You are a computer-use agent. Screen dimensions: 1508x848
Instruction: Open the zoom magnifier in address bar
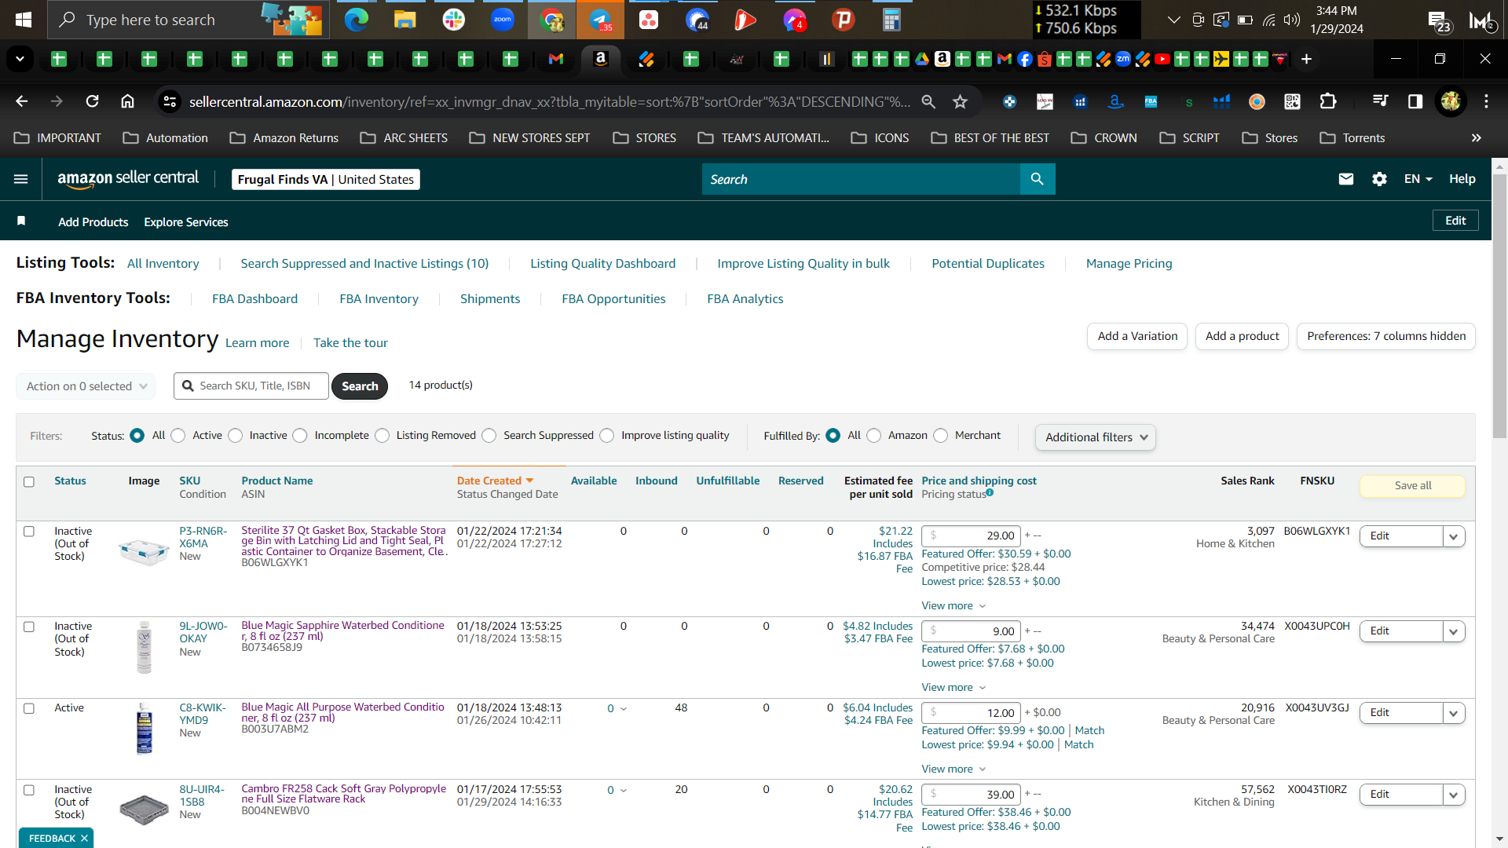click(928, 101)
